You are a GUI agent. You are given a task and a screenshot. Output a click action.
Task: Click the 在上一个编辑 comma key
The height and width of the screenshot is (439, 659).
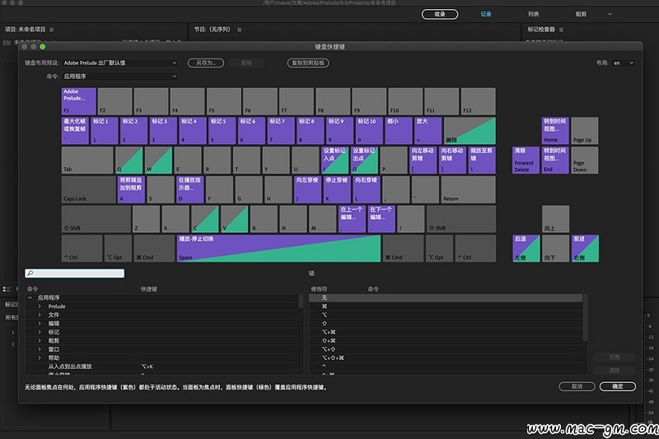coord(352,219)
